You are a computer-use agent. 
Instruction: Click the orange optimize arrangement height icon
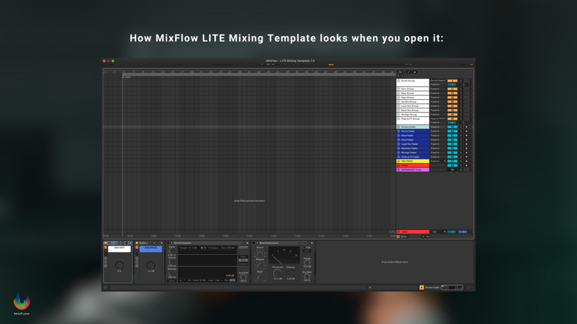398,237
